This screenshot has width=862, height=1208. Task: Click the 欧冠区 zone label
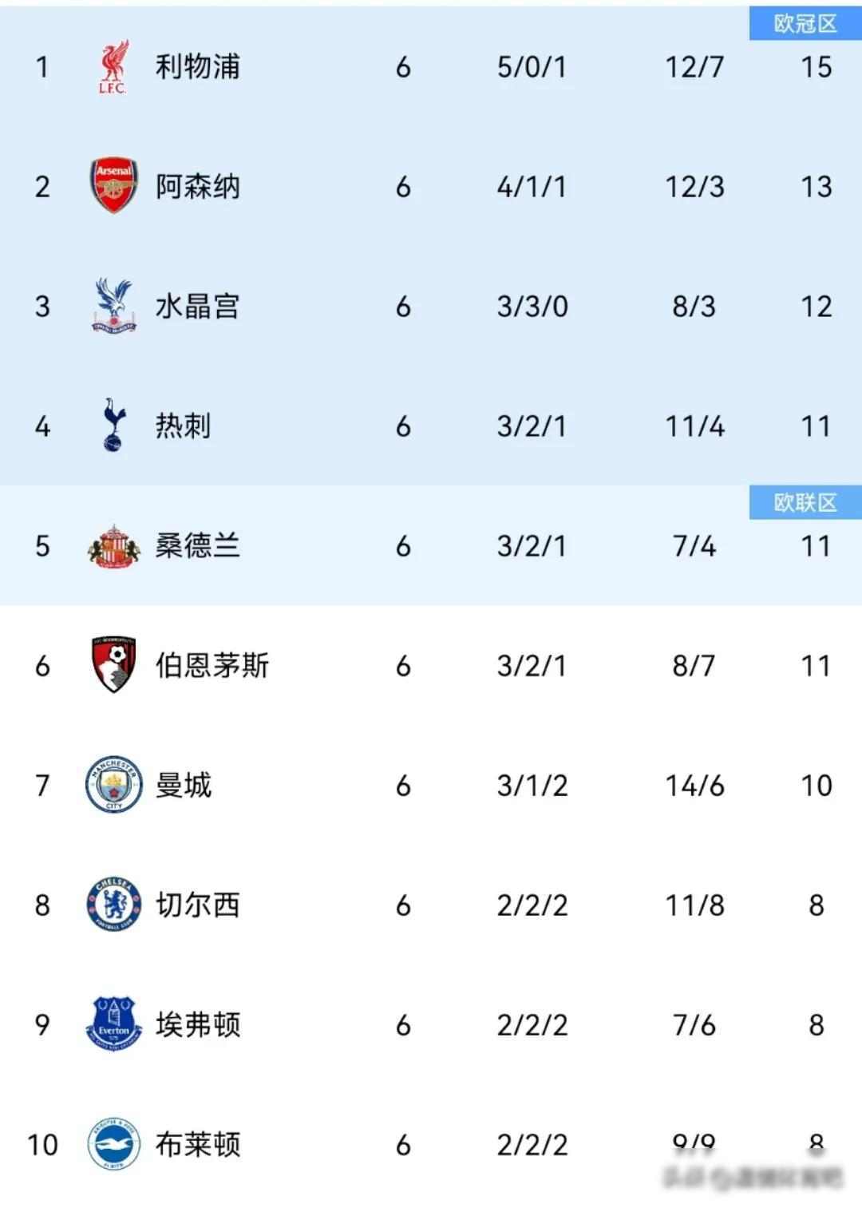(x=805, y=24)
